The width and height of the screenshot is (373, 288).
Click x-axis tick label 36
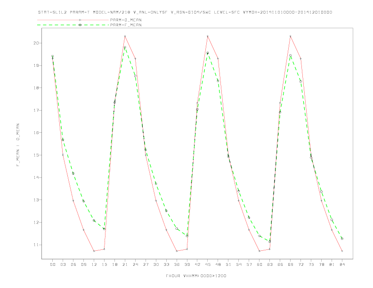(x=177, y=264)
